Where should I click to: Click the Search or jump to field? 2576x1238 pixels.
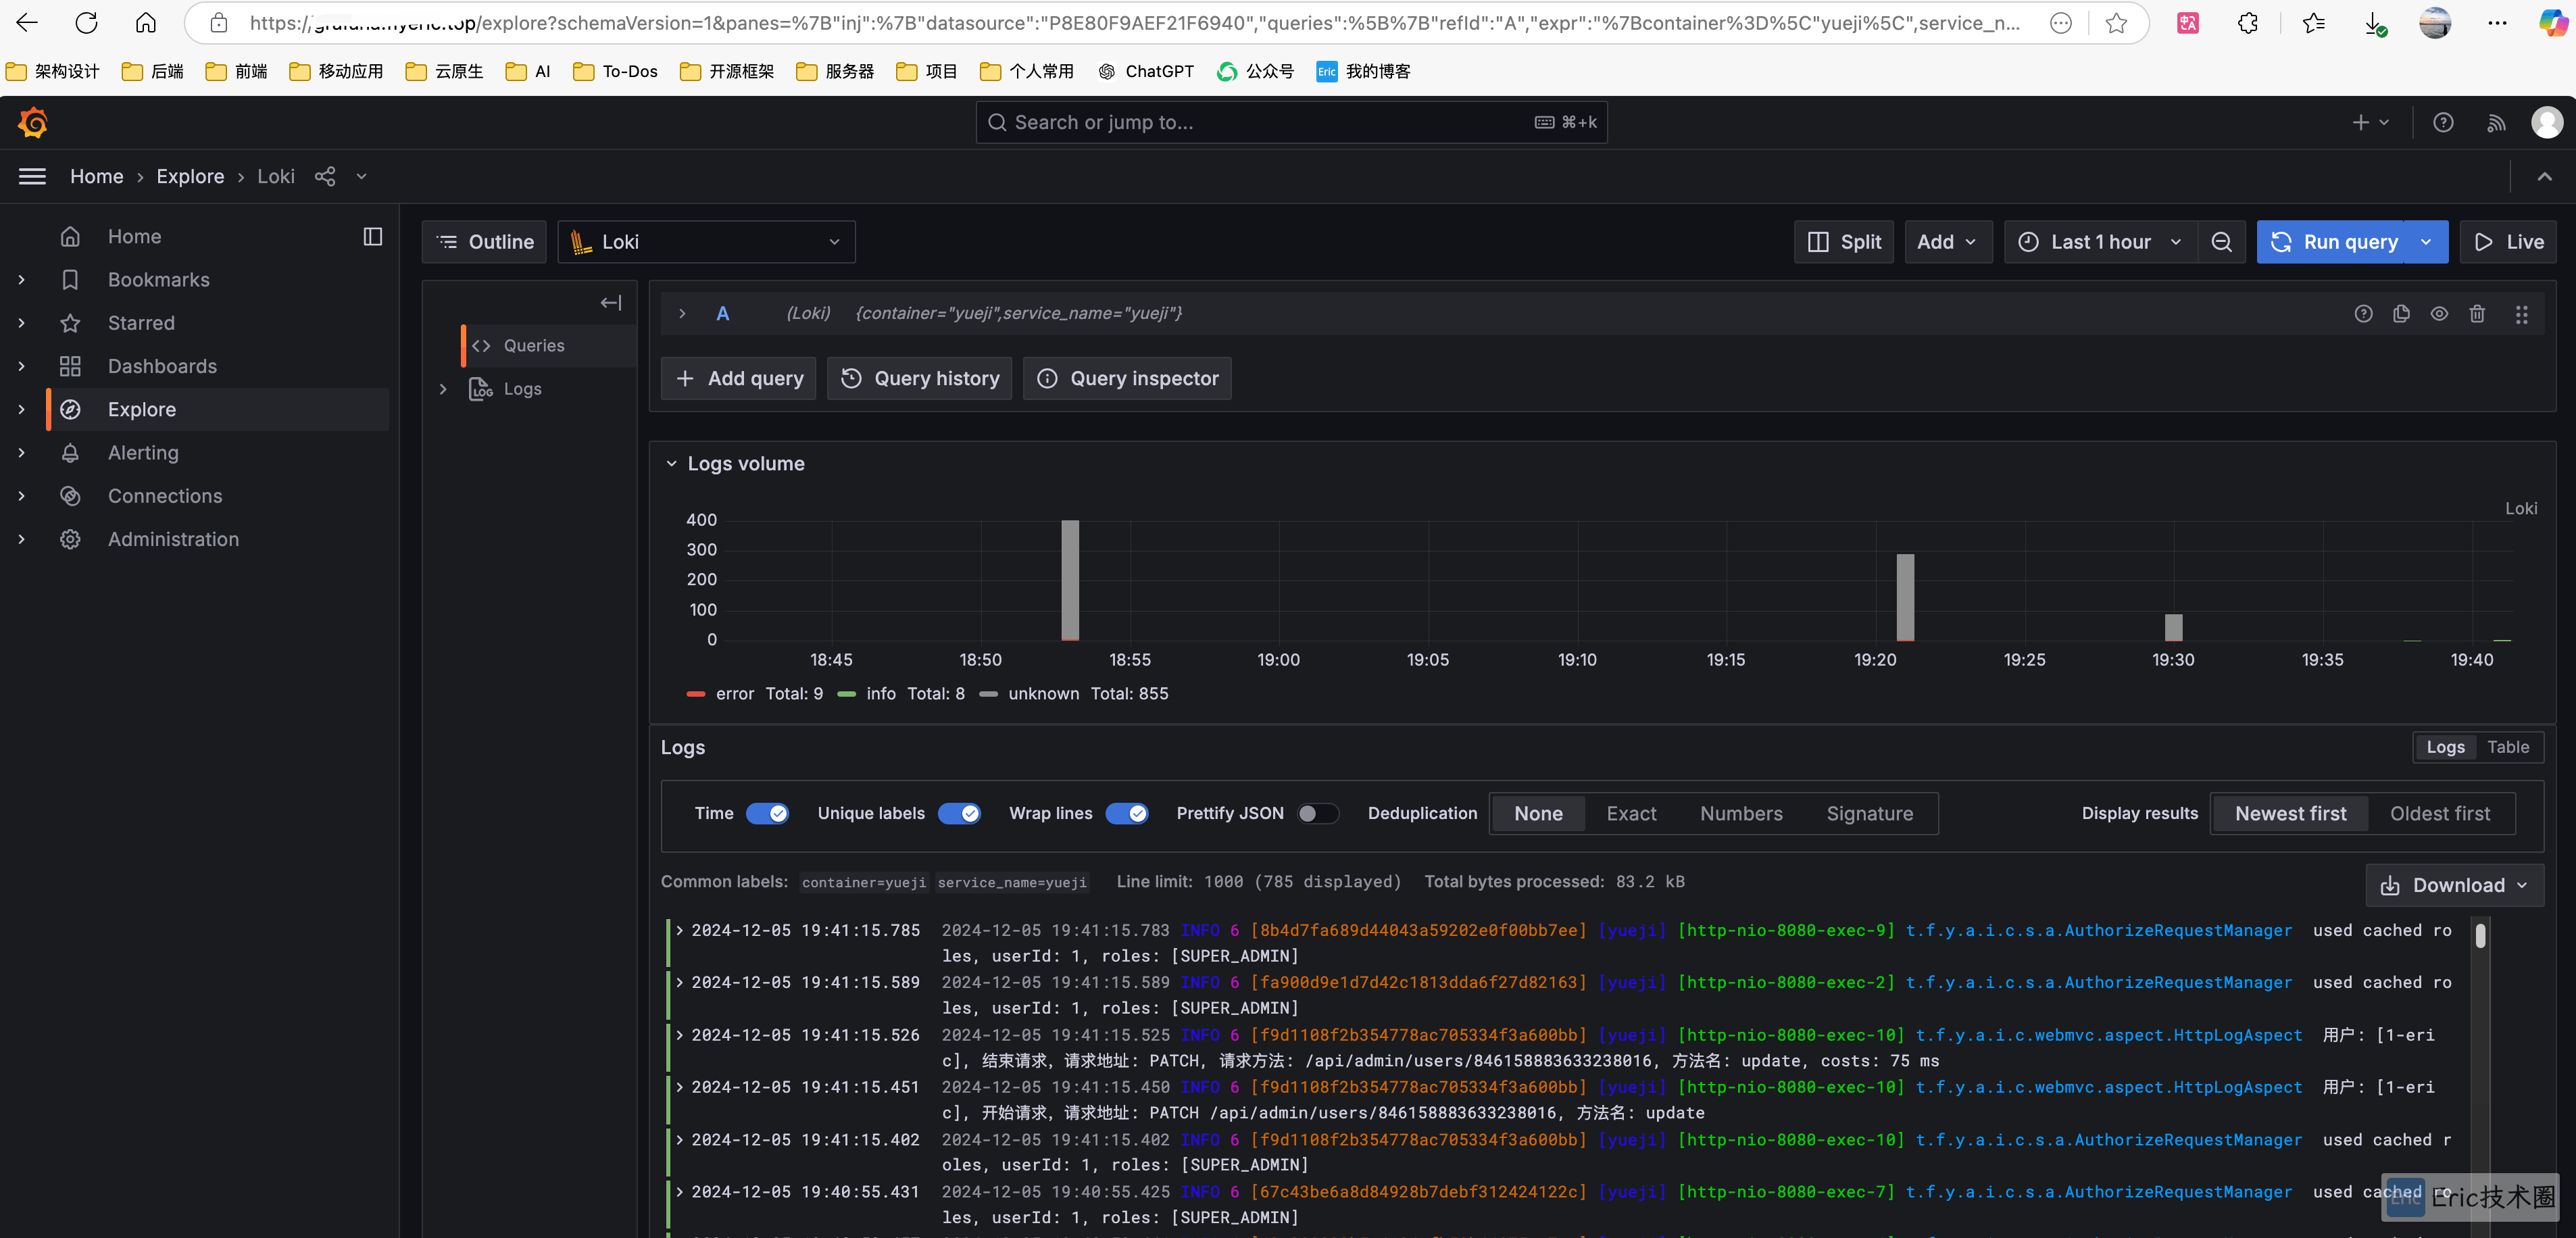coord(1291,122)
